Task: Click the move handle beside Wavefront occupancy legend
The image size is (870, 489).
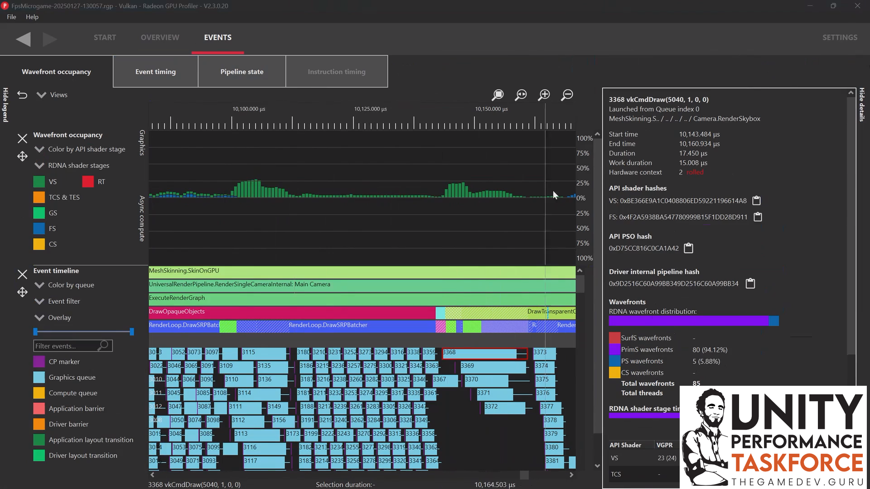Action: click(x=22, y=156)
